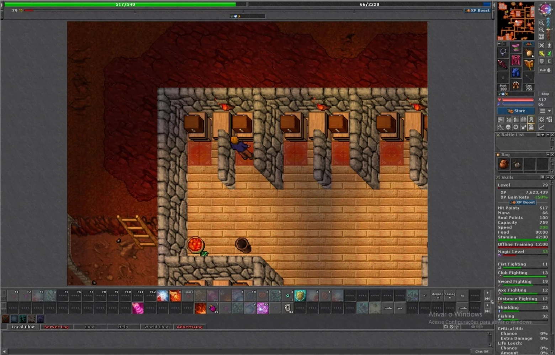Viewport: 555px width, 355px height.
Task: Toggle the expert mode E button
Action: coord(549,61)
